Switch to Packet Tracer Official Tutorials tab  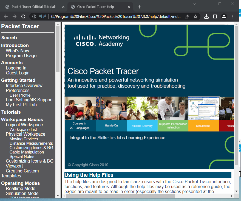pos(34,7)
